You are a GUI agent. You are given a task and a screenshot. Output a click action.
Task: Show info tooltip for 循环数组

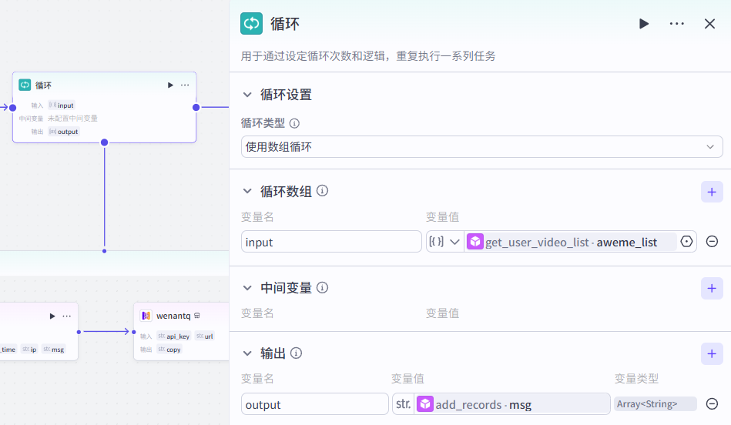[x=322, y=191]
